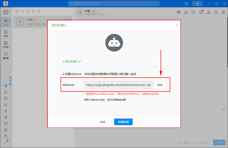
Task: Open the cloud drive icon in sidebar
Action: point(6,92)
